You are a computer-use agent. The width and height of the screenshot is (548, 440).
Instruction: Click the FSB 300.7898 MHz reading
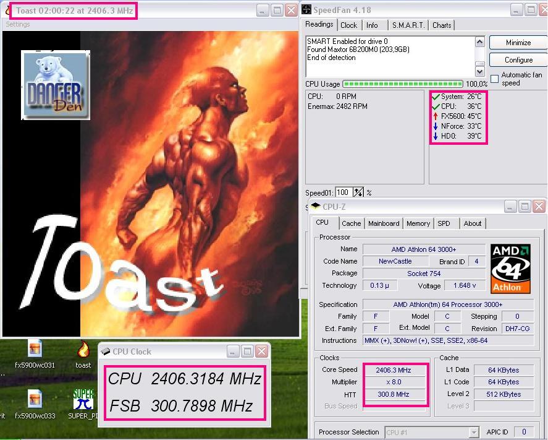click(180, 406)
